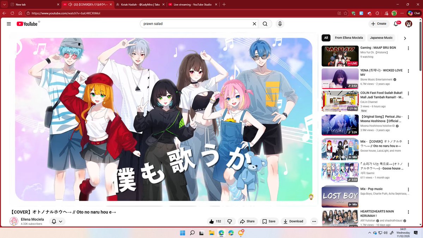Viewport: 423px width, 238px height.
Task: Click the Create button
Action: pyautogui.click(x=379, y=24)
